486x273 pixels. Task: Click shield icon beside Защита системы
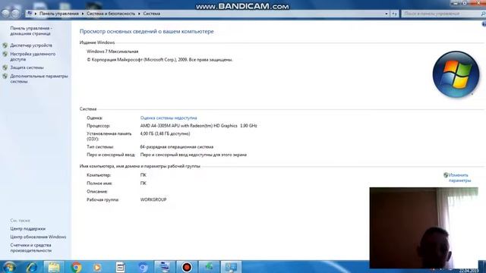(x=5, y=67)
